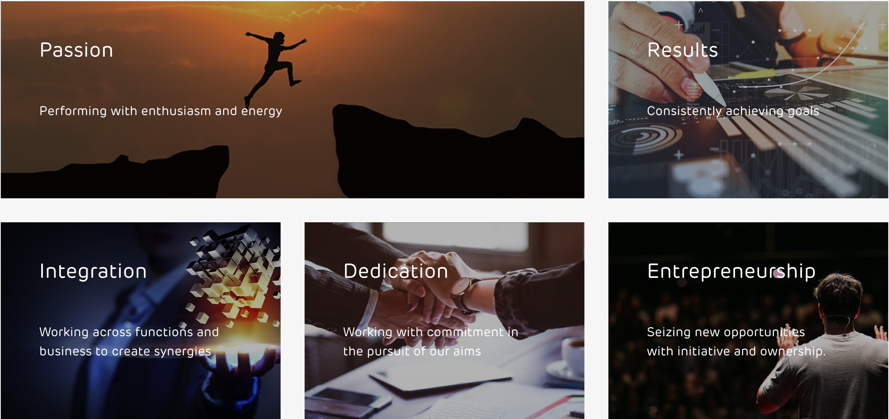Select 'the pursuit of our aims' text
This screenshot has height=419, width=889.
point(412,351)
